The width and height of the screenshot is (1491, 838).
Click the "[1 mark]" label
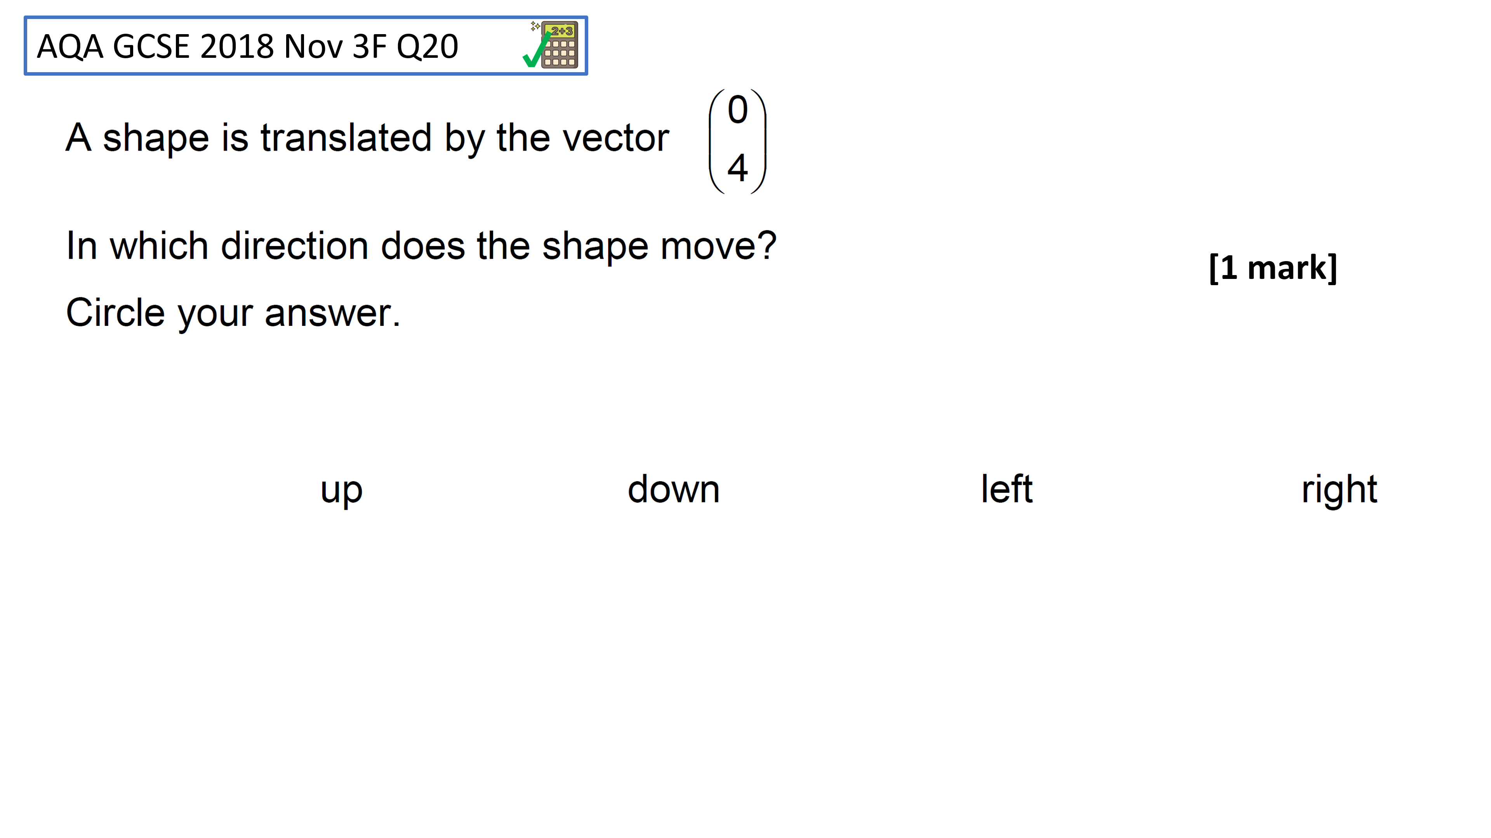pyautogui.click(x=1273, y=268)
